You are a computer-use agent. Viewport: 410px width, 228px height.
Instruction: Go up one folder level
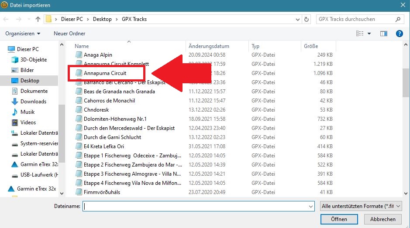click(x=38, y=19)
